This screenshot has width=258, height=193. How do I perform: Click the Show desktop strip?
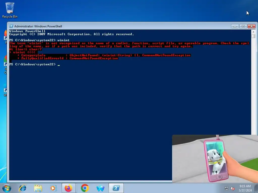[256, 188]
